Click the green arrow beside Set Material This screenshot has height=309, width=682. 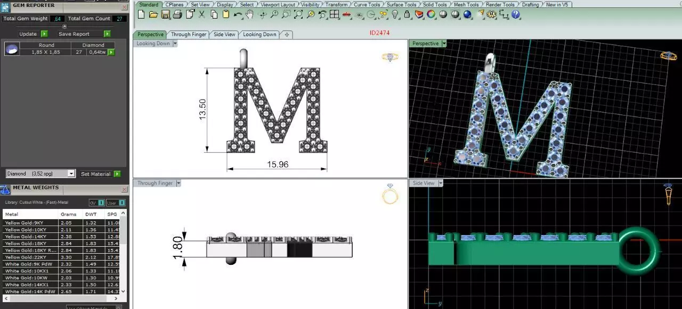(117, 174)
